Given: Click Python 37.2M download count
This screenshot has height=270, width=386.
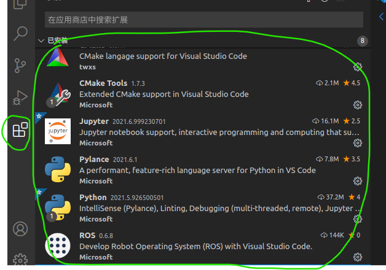Looking at the screenshot, I should (331, 197).
